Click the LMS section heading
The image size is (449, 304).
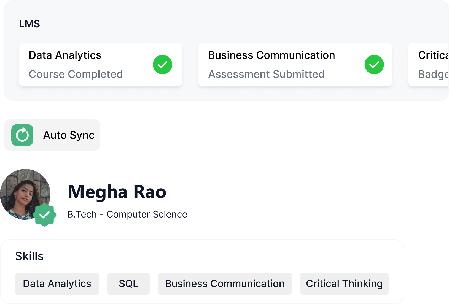tap(29, 24)
